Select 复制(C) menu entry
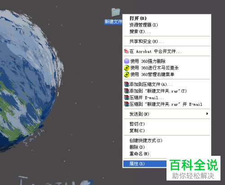 click(x=137, y=131)
